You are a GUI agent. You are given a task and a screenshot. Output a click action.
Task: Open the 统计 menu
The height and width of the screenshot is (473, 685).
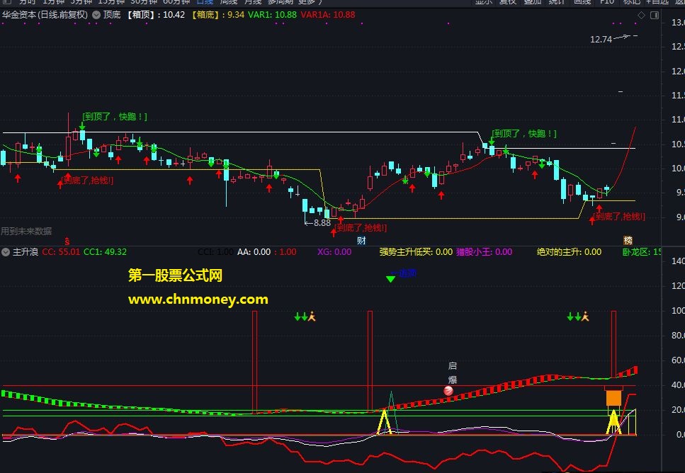pyautogui.click(x=557, y=2)
